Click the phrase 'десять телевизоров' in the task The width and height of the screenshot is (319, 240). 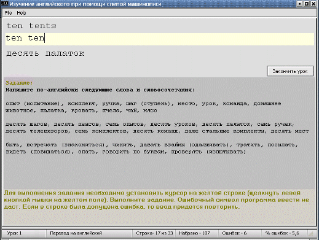tap(37, 131)
